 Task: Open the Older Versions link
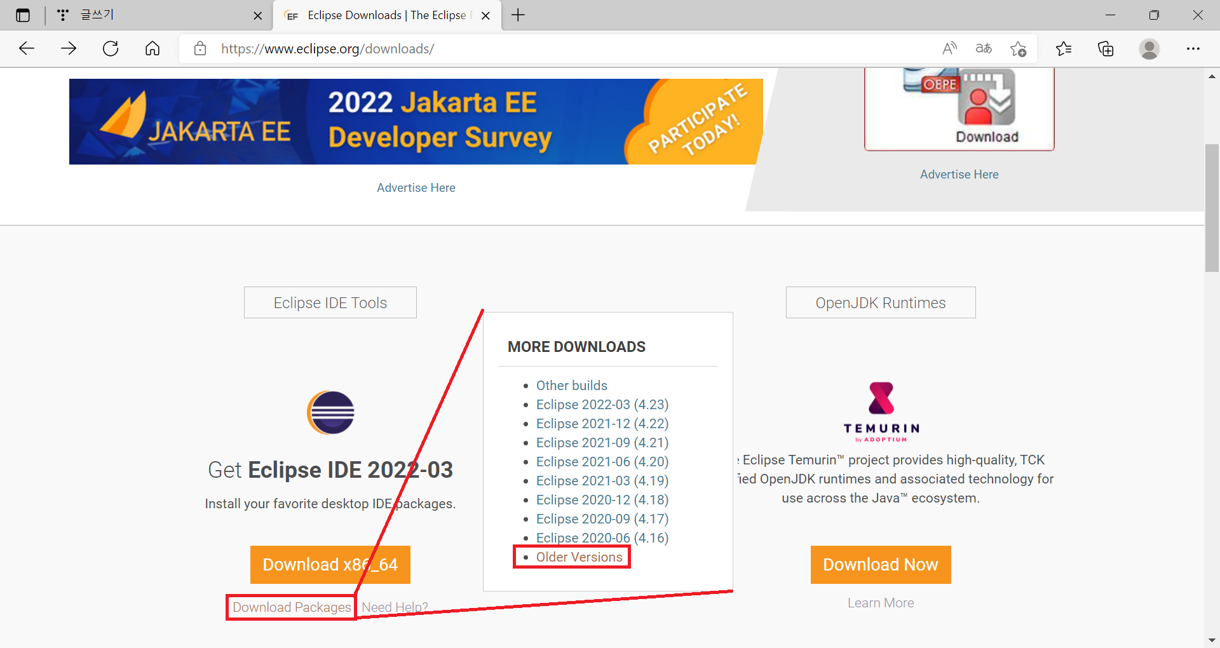579,557
